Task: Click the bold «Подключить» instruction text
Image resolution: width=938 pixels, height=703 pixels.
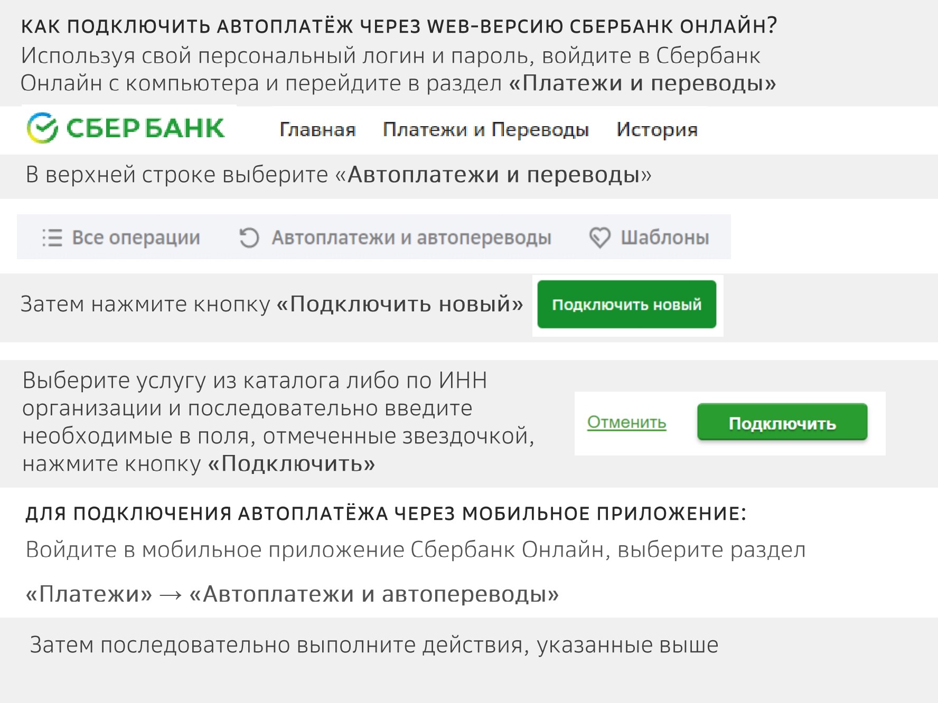Action: point(292,463)
